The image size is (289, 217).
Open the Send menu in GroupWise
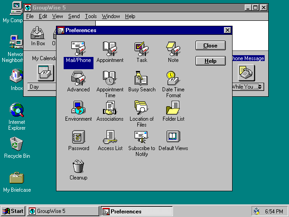click(74, 16)
